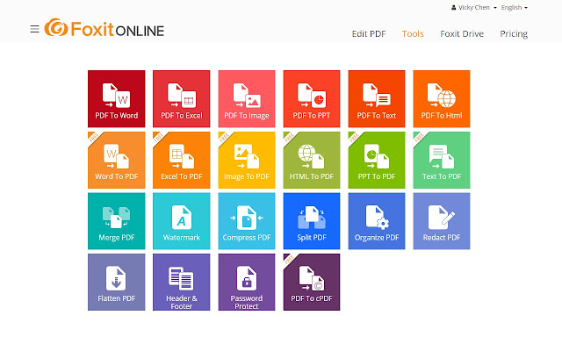This screenshot has height=351, width=562.
Task: Launch the PDF To Image converter
Action: (247, 98)
